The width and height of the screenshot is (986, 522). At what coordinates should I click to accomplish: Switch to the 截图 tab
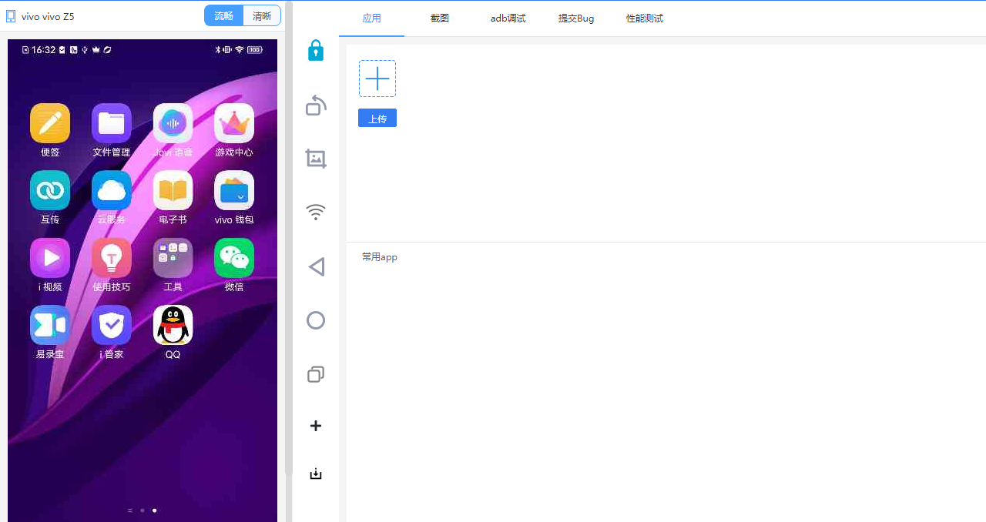(440, 18)
